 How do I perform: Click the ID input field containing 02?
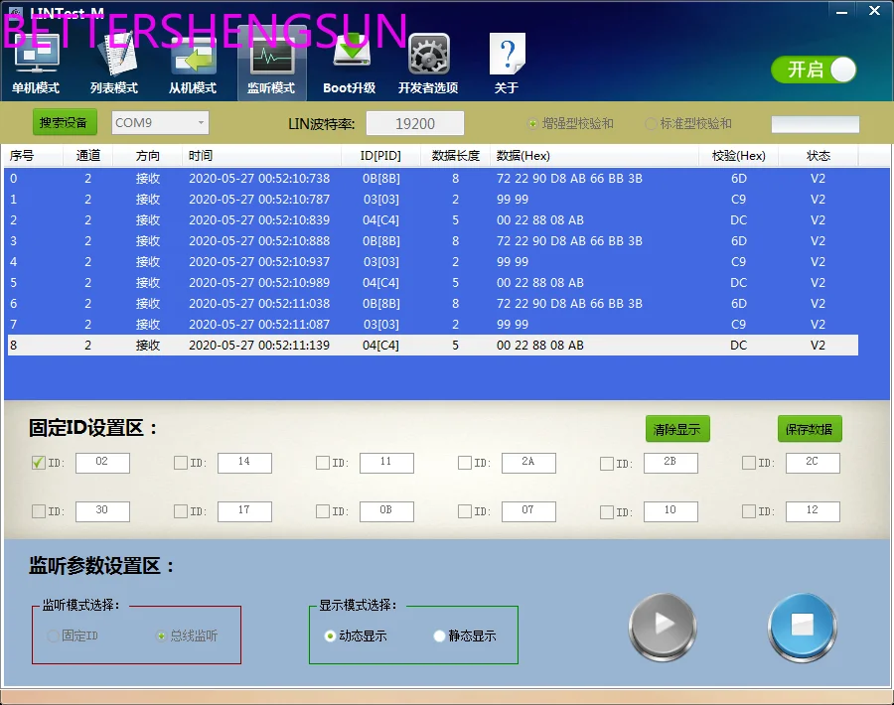tap(102, 463)
